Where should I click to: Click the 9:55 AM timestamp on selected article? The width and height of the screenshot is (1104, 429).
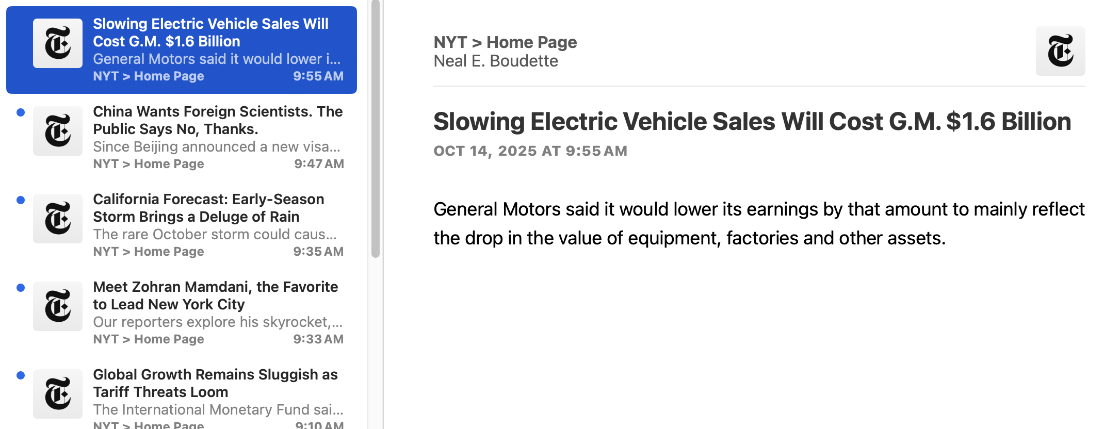pyautogui.click(x=318, y=76)
